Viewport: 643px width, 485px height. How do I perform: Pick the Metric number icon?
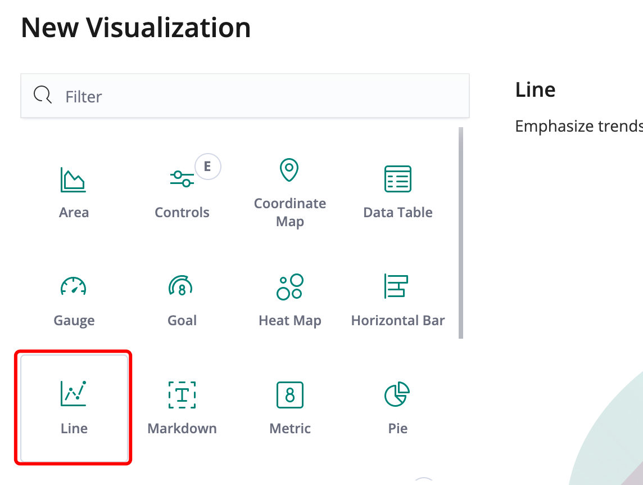pyautogui.click(x=289, y=394)
